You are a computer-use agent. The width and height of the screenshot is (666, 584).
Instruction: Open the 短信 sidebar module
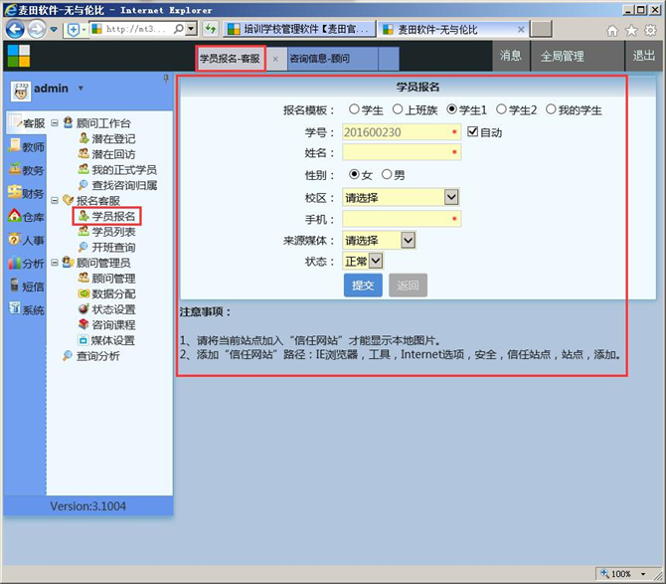coord(26,287)
